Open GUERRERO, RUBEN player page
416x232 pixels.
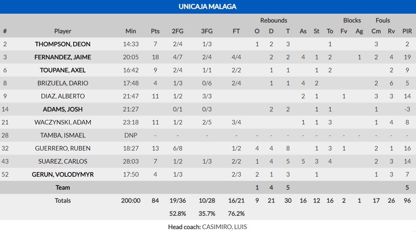(x=63, y=148)
